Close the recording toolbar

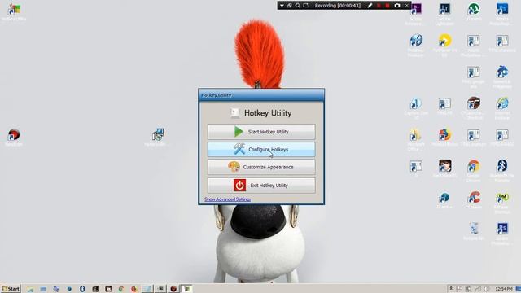(407, 6)
